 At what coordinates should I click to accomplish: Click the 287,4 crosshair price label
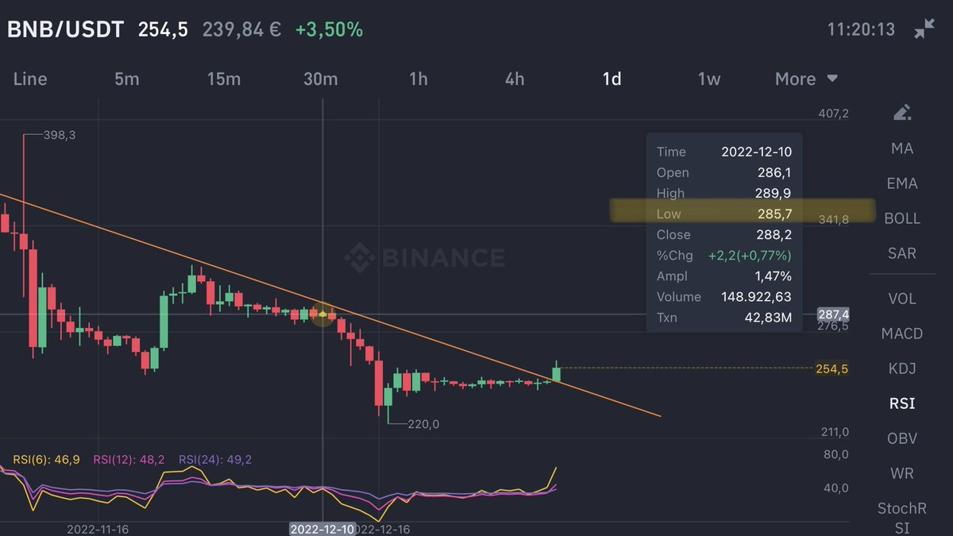coord(833,315)
